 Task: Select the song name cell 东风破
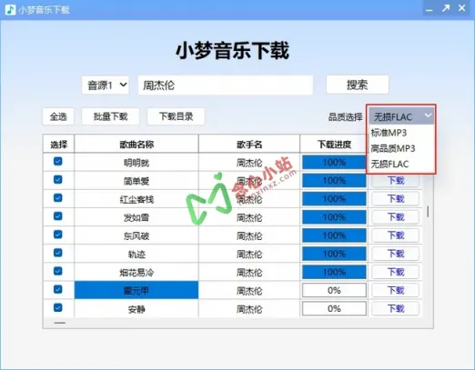pos(136,235)
